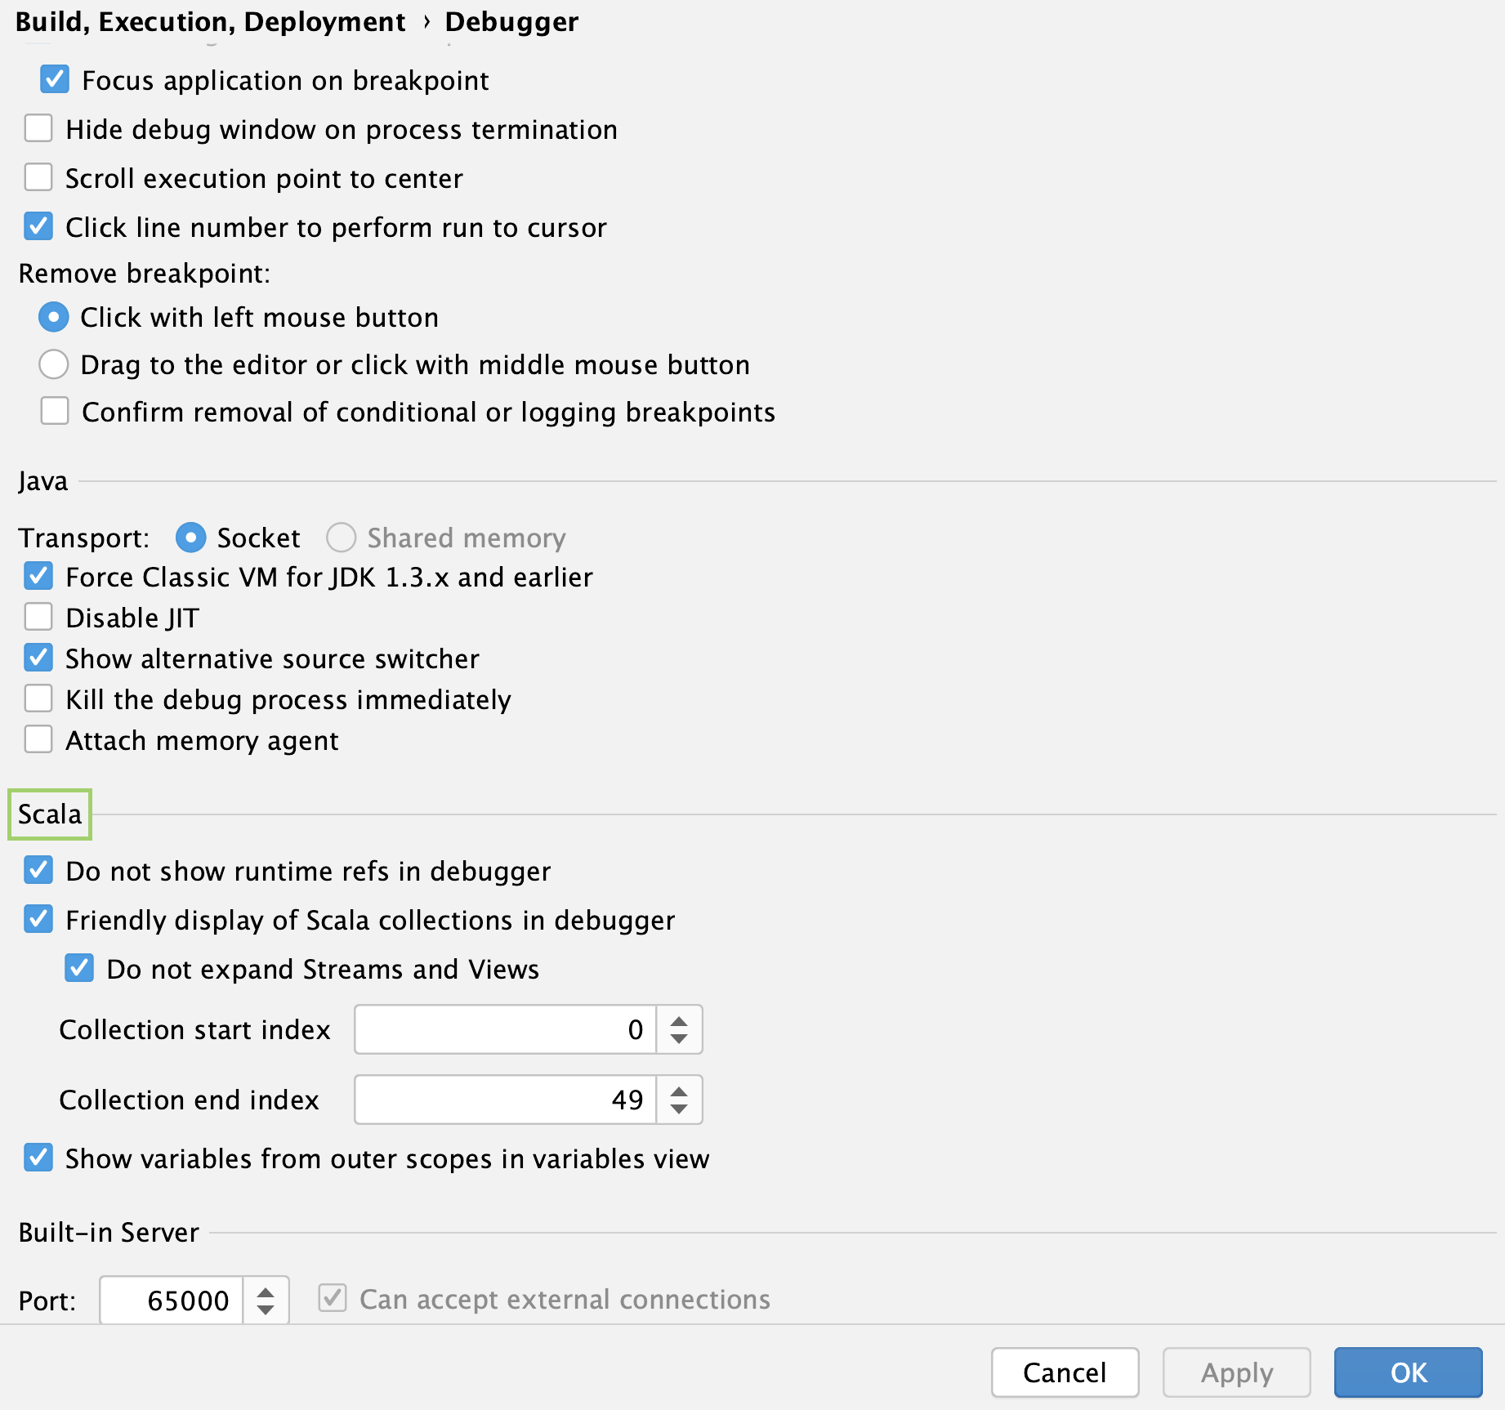Enable Confirm removal of conditional breakpoints
This screenshot has width=1505, height=1410.
(x=54, y=411)
